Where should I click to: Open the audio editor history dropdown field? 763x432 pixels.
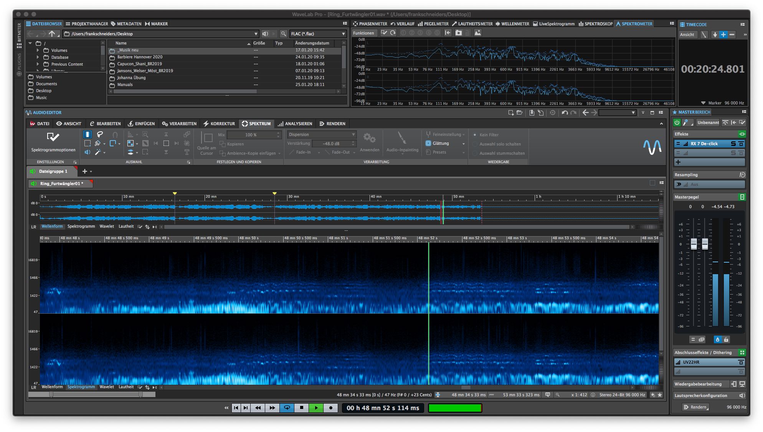point(617,113)
